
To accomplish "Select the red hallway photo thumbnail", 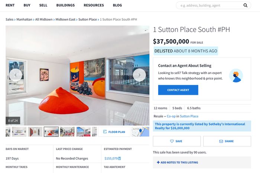I will pos(35,132).
